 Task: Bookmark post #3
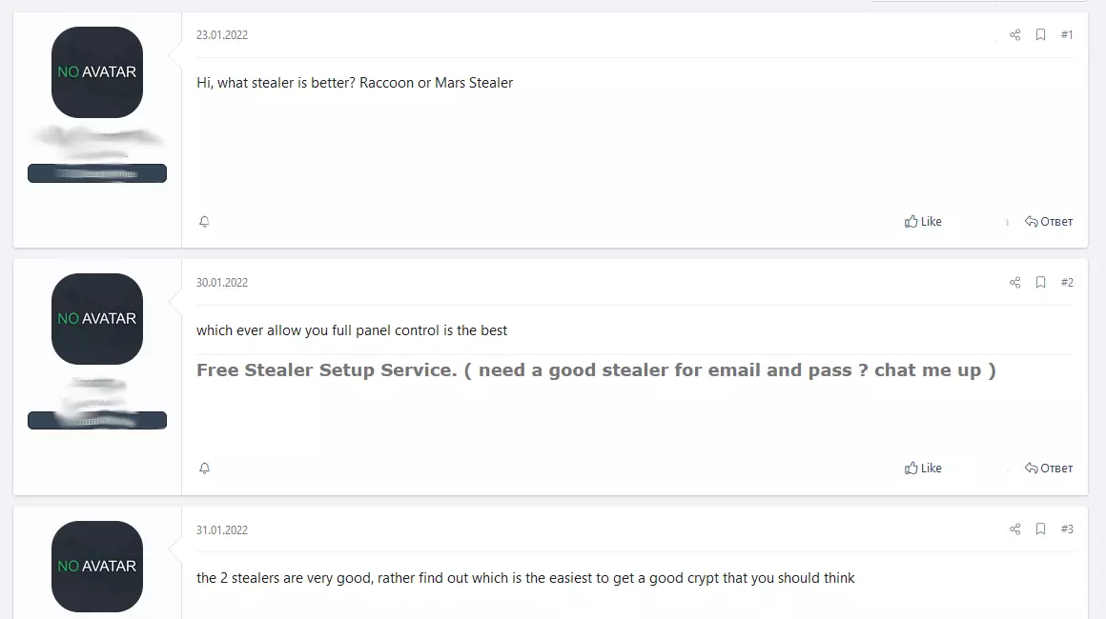coord(1040,529)
